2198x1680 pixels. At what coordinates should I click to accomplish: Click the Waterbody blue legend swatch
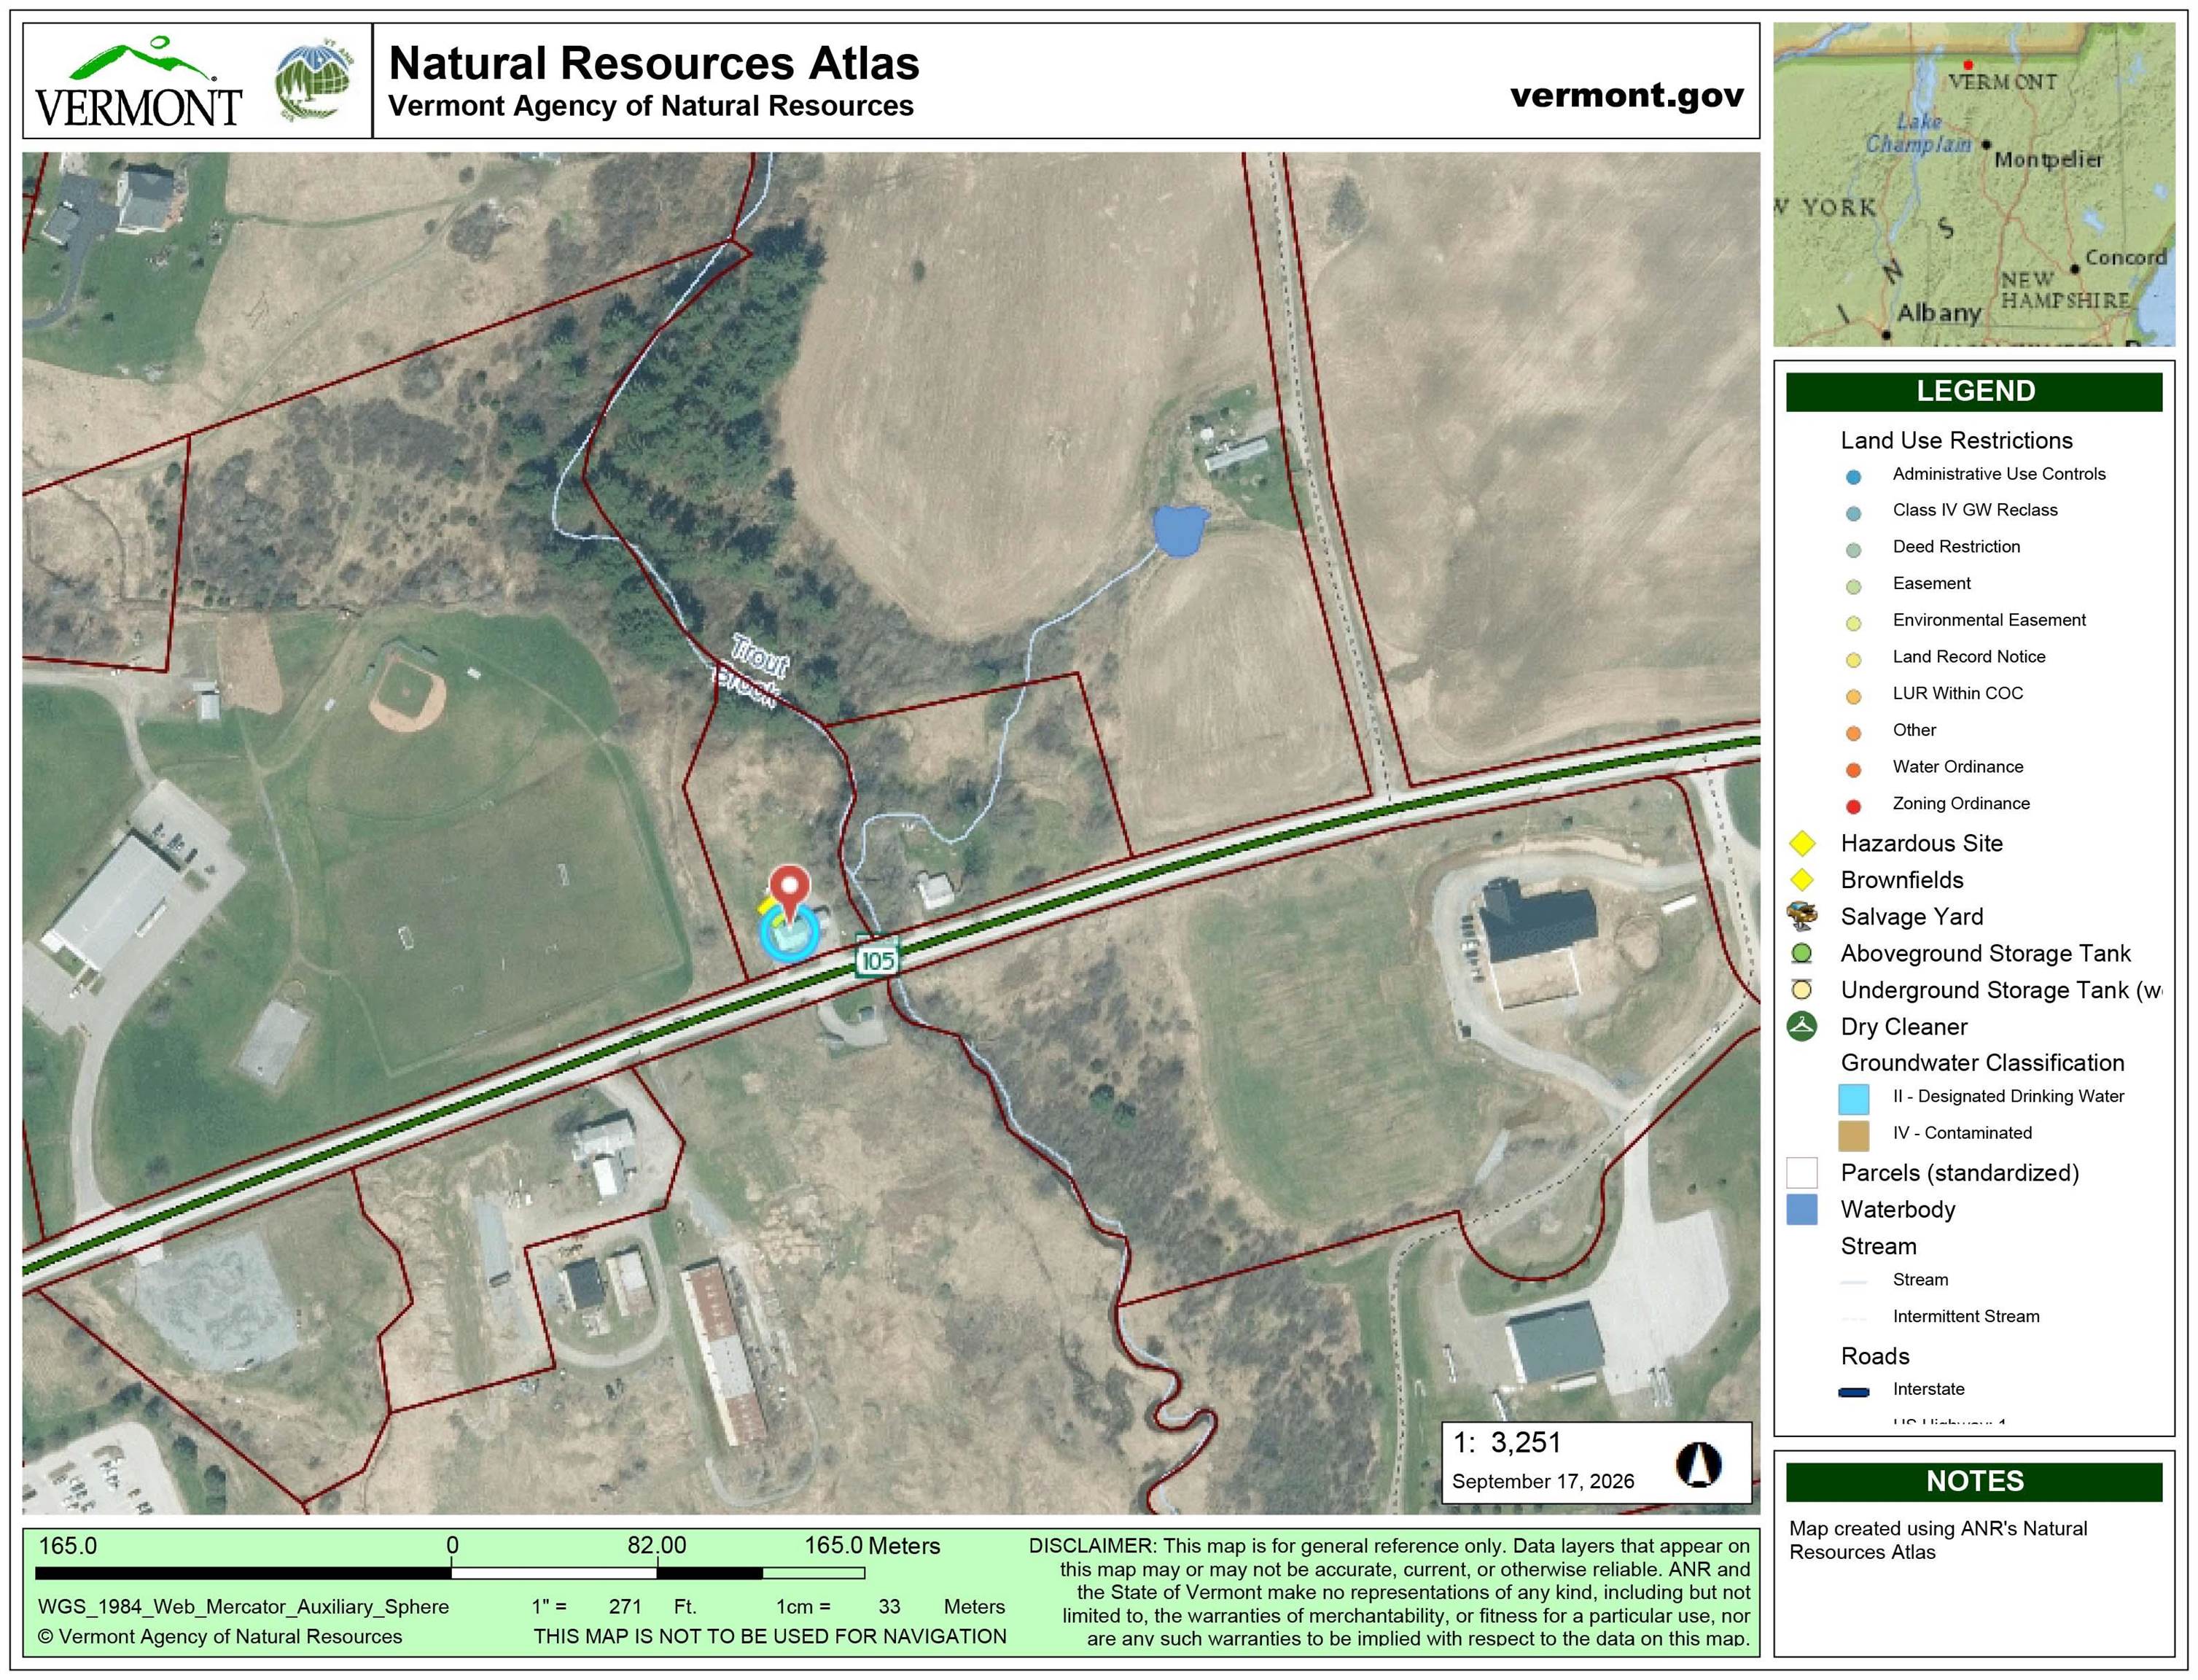pos(1801,1210)
